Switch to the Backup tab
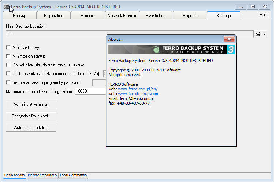Screen dimensions: 274x182 pyautogui.click(x=20, y=16)
